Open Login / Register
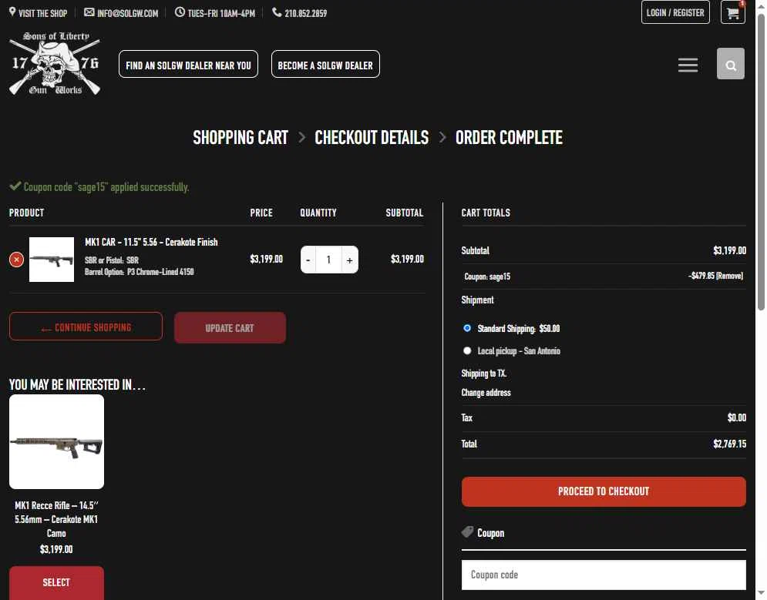 point(675,12)
